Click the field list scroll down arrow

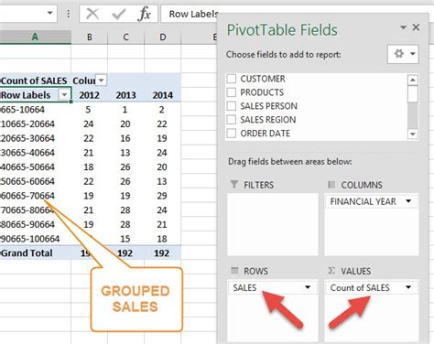[413, 134]
